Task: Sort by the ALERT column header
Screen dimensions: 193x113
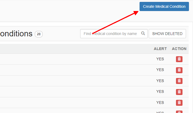Action: point(160,49)
